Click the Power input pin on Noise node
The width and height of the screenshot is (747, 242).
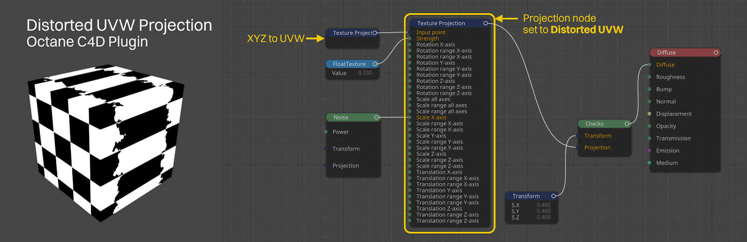coord(326,132)
